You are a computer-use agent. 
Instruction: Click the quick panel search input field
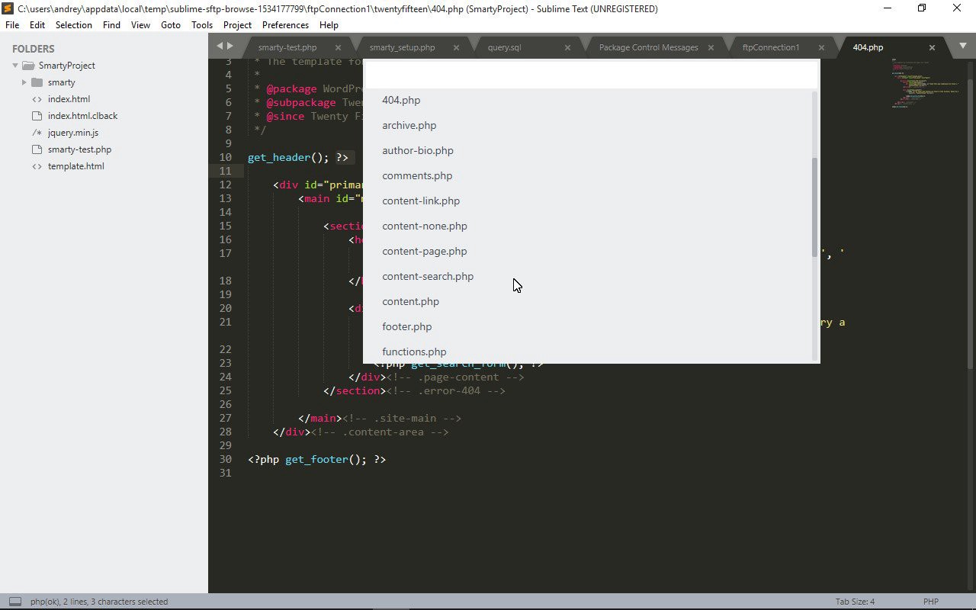(591, 75)
